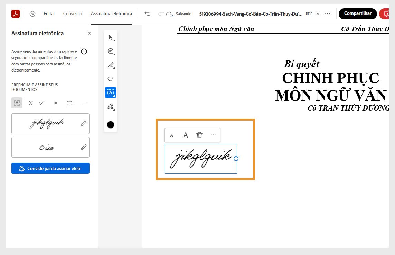Viewport: 395px width, 255px height.
Task: Select the comment bubble tool
Action: 111,51
